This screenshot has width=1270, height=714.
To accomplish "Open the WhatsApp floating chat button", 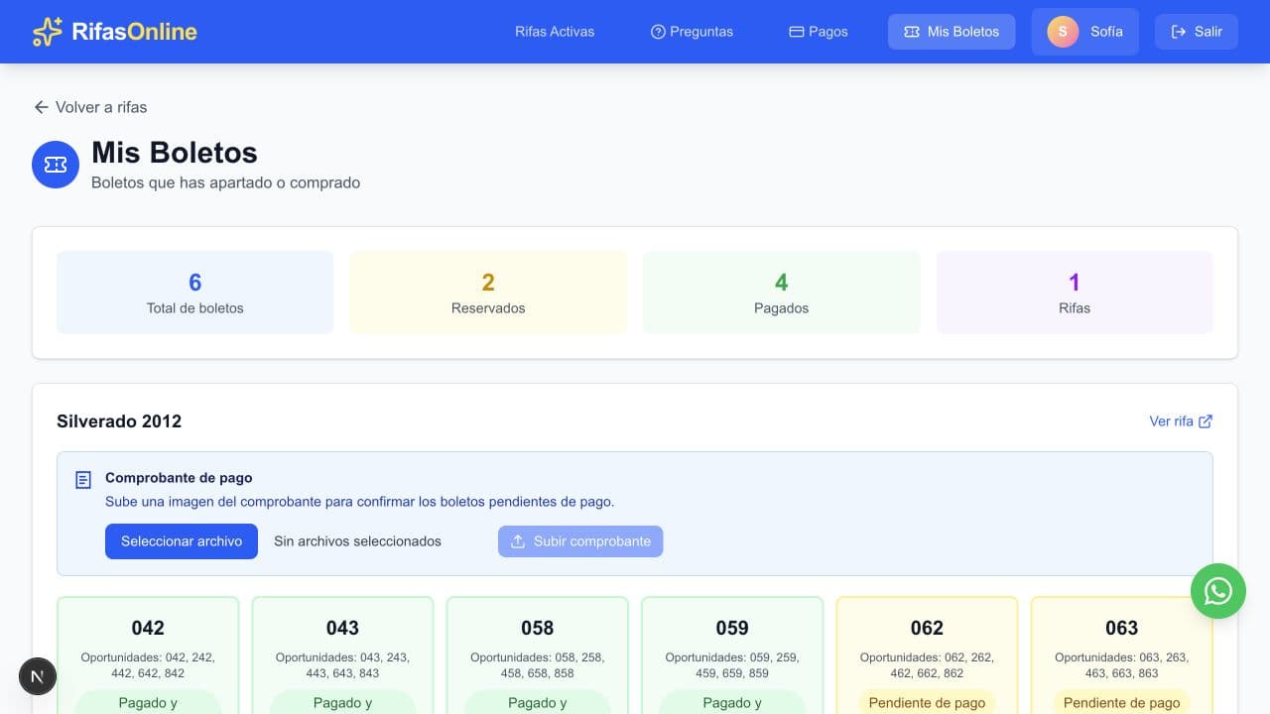I will pos(1218,591).
